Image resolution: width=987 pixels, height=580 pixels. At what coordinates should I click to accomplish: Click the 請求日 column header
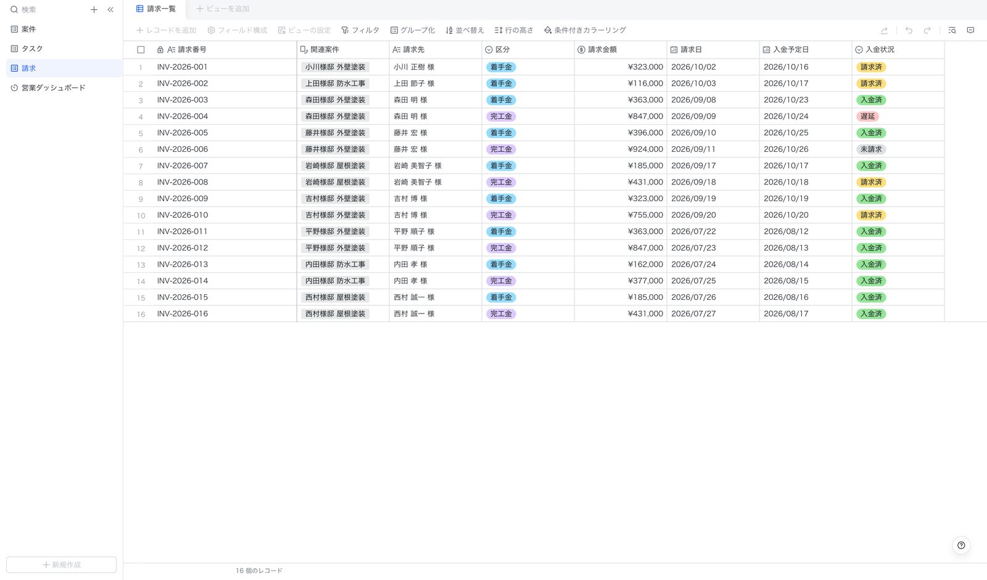pyautogui.click(x=713, y=50)
